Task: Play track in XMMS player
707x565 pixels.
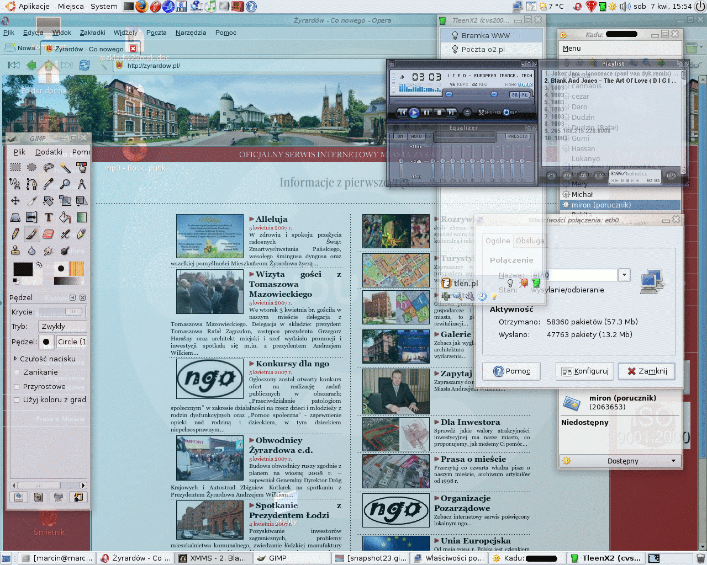Action: (414, 112)
